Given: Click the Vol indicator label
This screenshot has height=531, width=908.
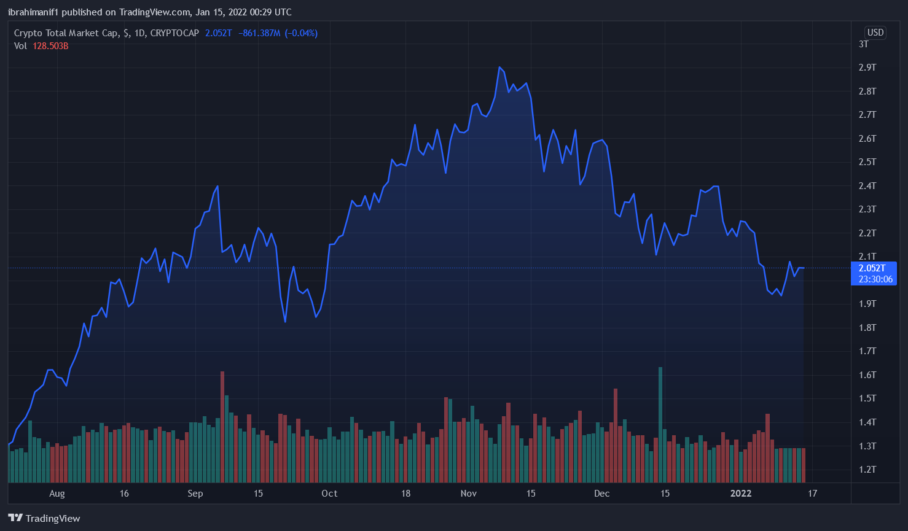Looking at the screenshot, I should tap(20, 46).
